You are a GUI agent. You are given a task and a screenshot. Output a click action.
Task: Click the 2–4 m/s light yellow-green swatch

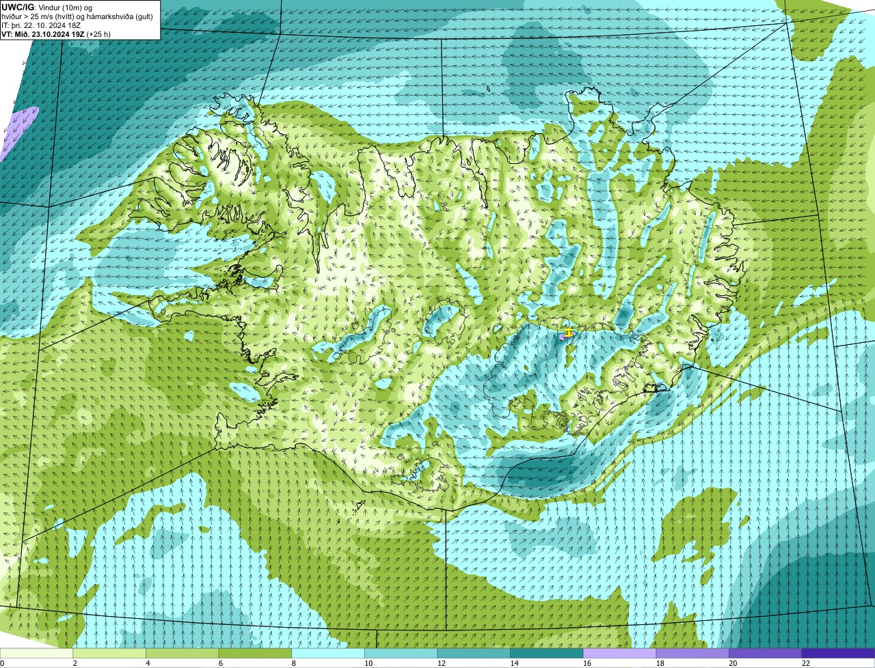[109, 653]
